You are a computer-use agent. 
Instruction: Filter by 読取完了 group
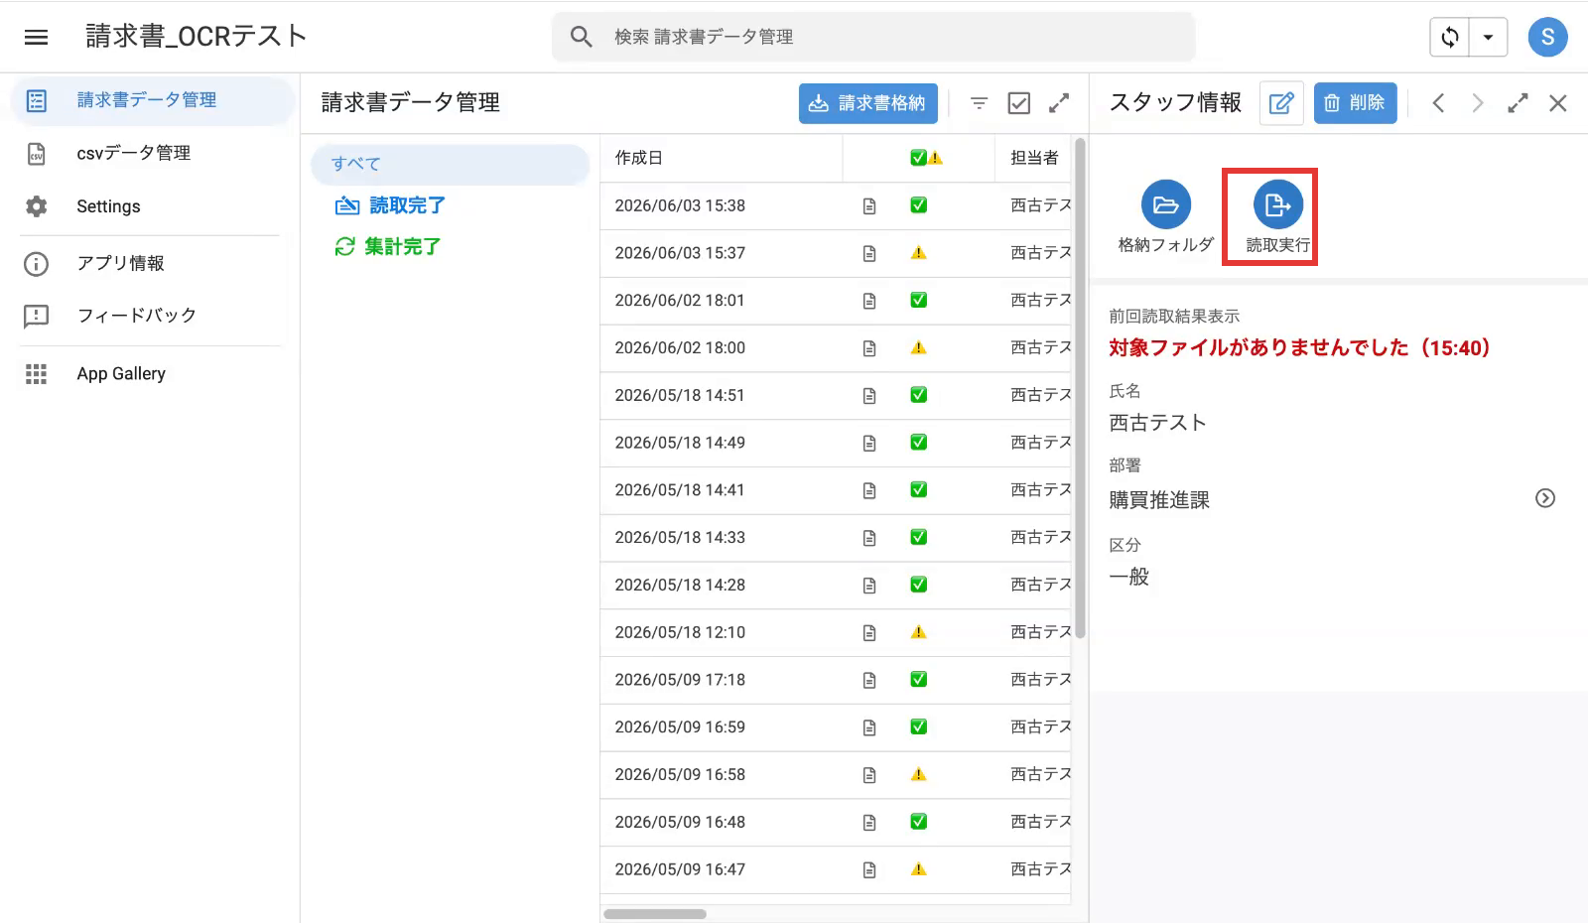391,205
